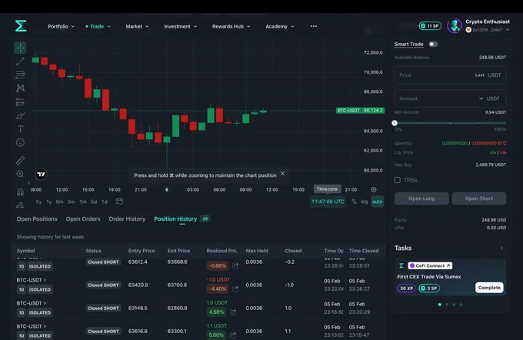The image size is (523, 340).
Task: Share the -0.88% PnL result
Action: [235, 265]
